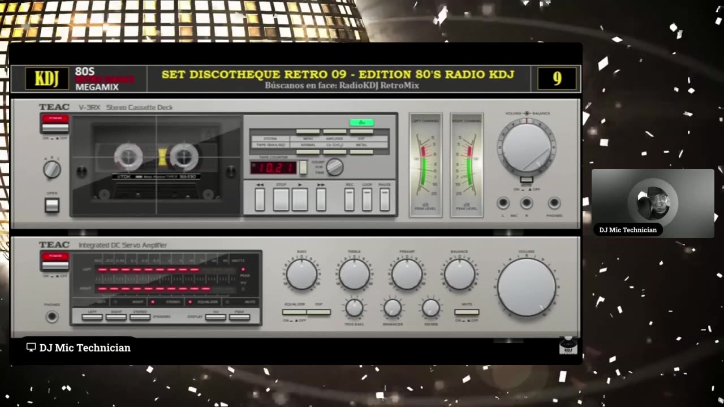Switch display to VU mode

point(216,317)
